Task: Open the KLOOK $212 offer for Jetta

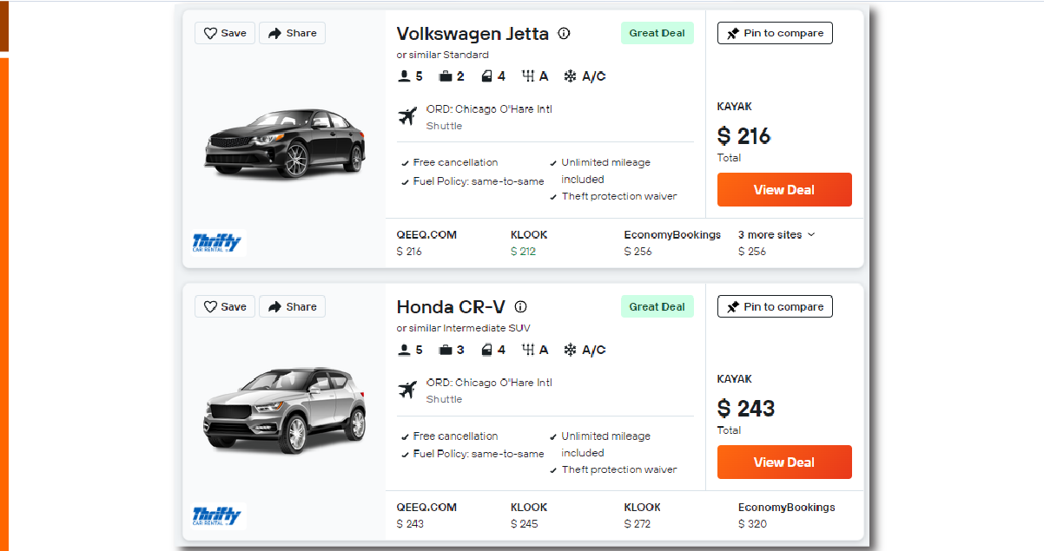Action: pyautogui.click(x=529, y=243)
